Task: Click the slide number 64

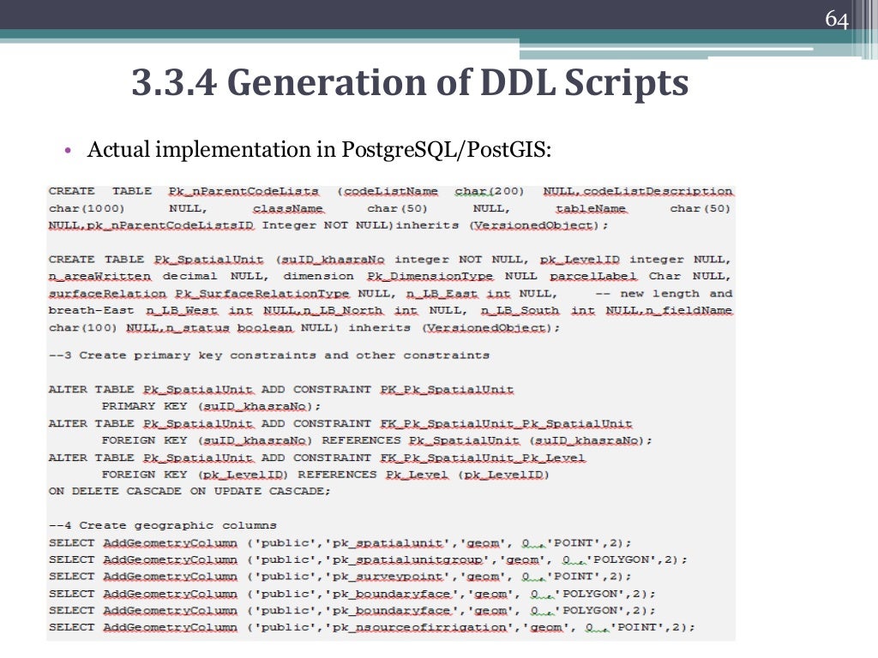Action: [837, 20]
